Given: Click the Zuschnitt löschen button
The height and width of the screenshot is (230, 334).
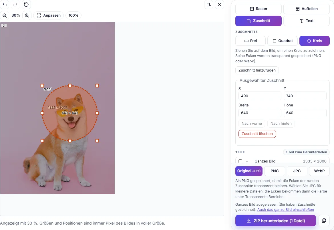Looking at the screenshot, I should 257,134.
